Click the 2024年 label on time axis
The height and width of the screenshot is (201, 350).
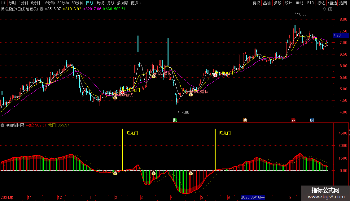tap(7, 197)
